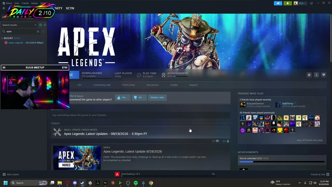Screen dimensions: 332x187
Task: Open the green notifications bell
Action: click(287, 3)
